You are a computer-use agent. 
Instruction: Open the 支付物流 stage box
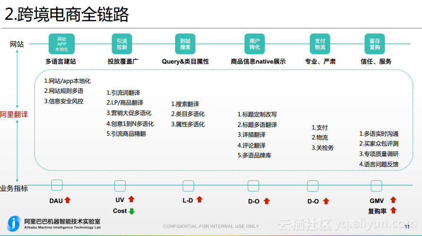[320, 44]
